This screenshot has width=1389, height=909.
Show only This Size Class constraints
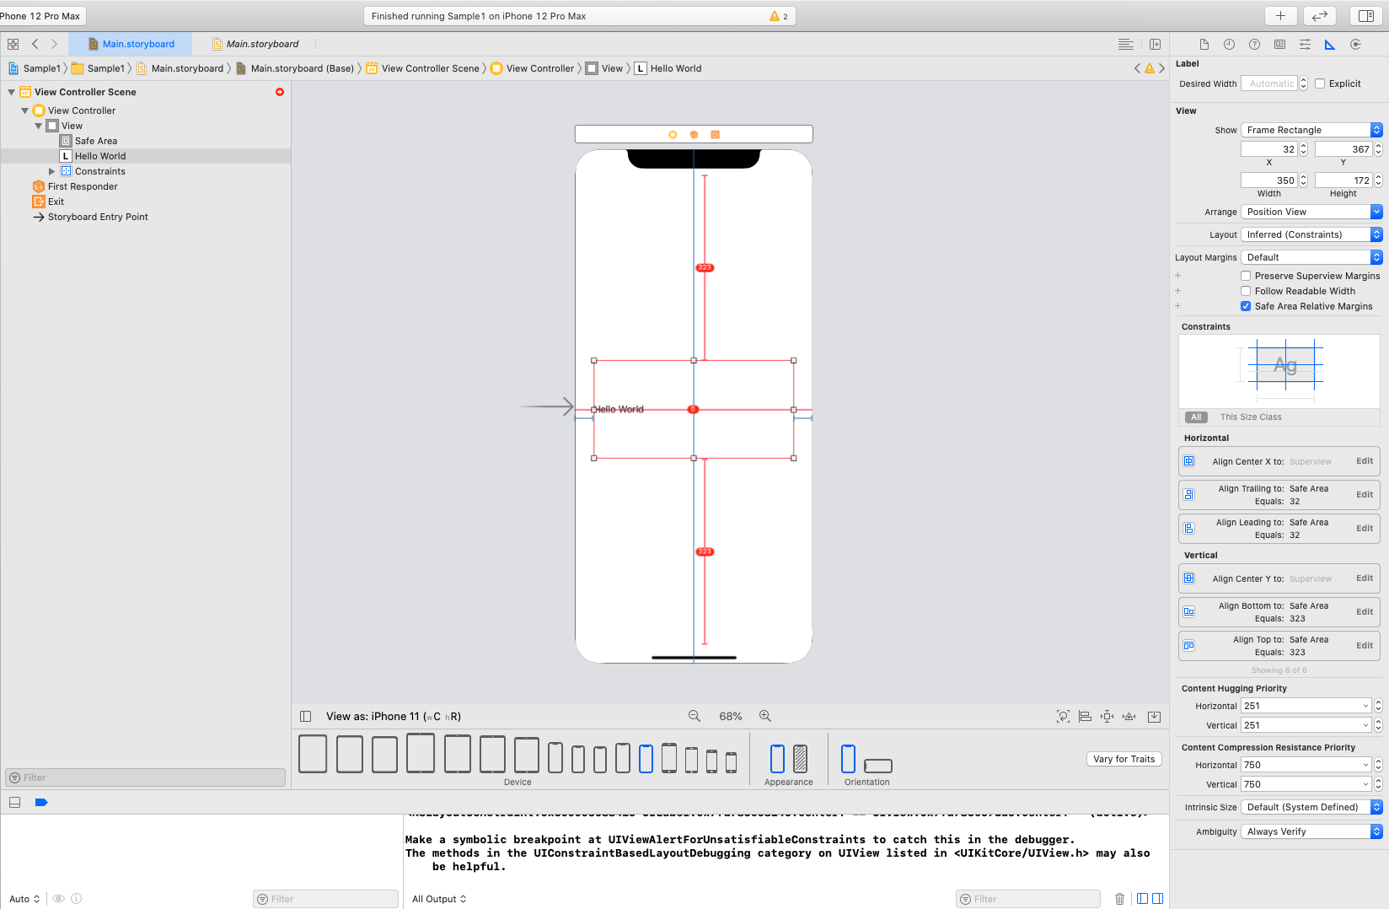tap(1251, 417)
